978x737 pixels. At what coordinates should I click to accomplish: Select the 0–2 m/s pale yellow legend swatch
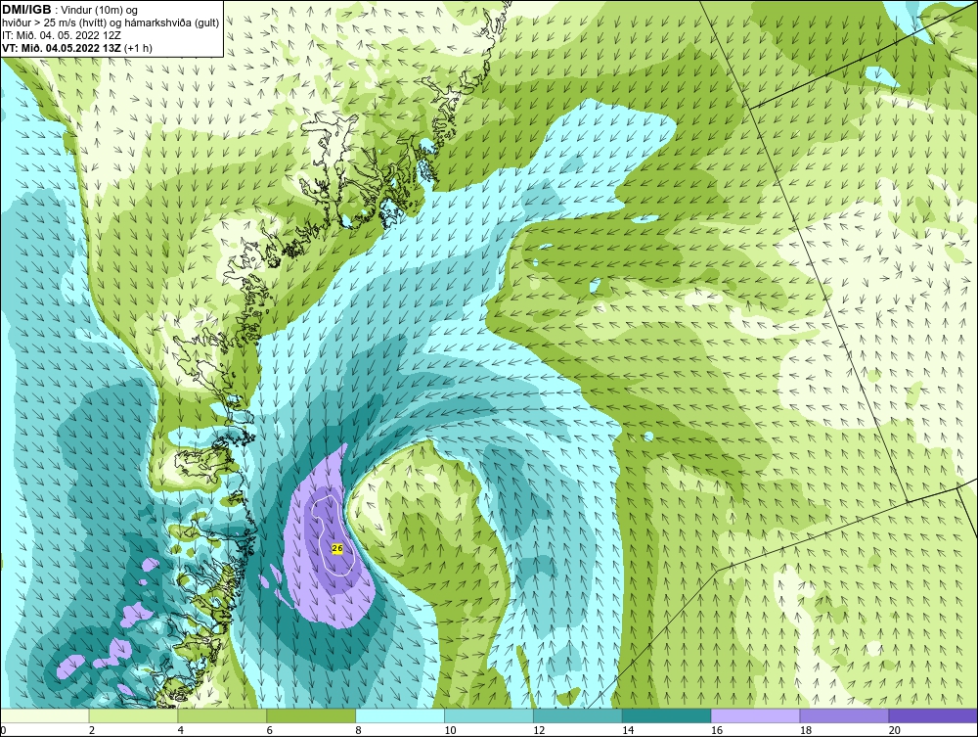[x=45, y=715]
